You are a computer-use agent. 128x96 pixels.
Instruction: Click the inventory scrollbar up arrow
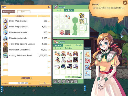(x=81, y=52)
